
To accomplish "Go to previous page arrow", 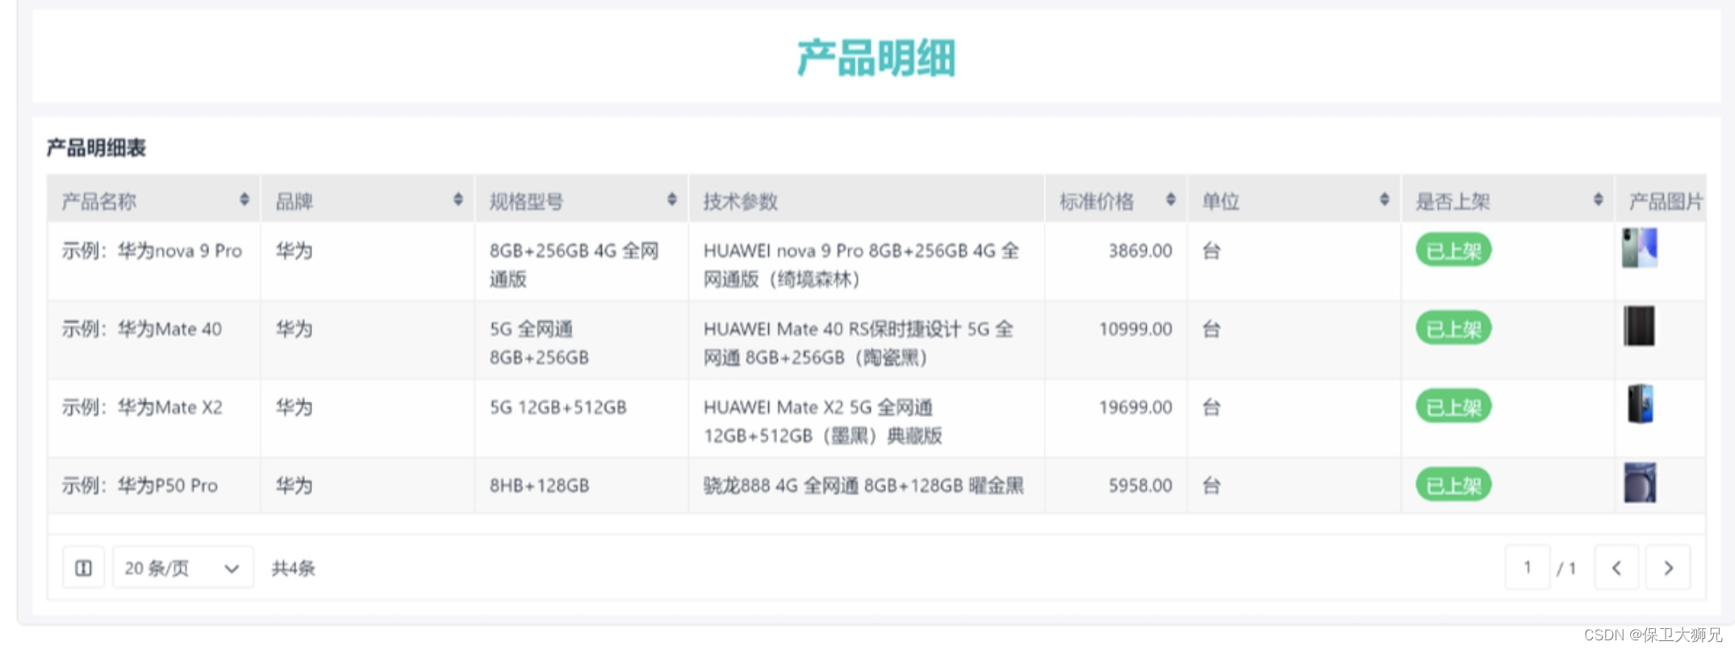I will pyautogui.click(x=1616, y=568).
